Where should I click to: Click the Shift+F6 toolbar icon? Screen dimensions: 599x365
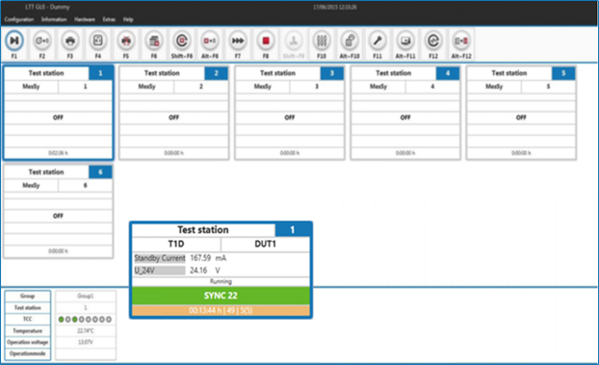[182, 40]
